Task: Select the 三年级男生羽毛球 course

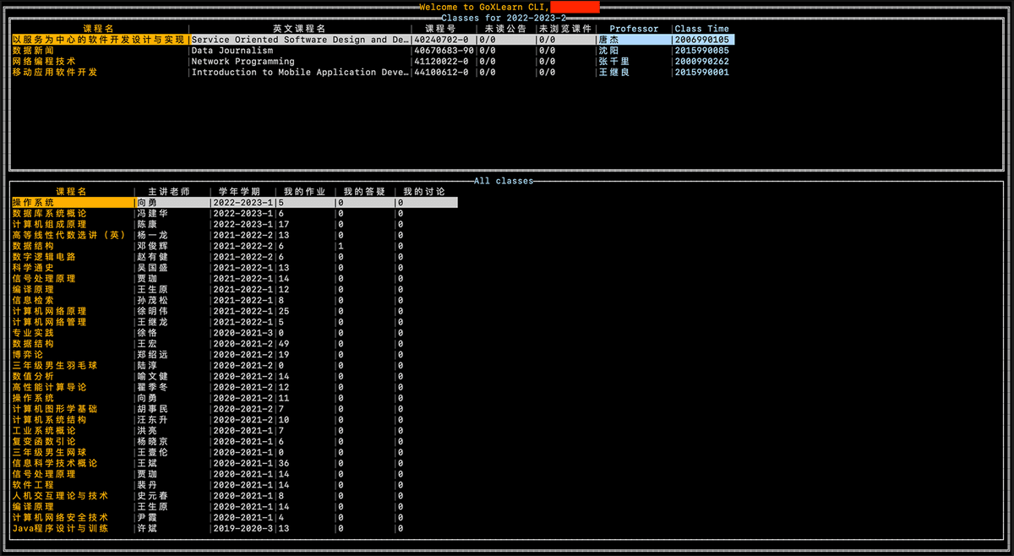Action: [x=54, y=366]
